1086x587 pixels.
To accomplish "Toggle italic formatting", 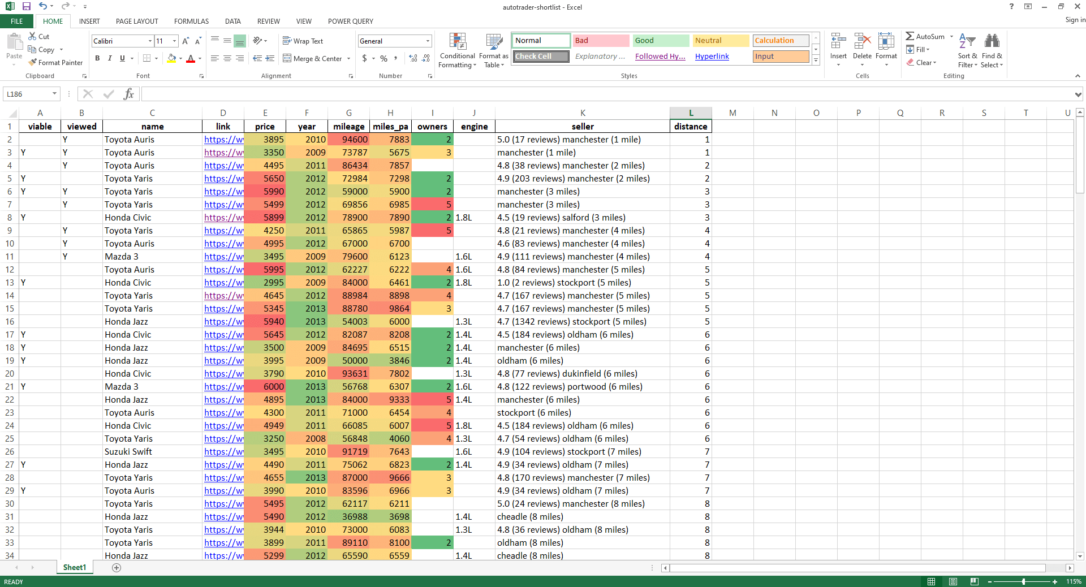I will point(109,58).
